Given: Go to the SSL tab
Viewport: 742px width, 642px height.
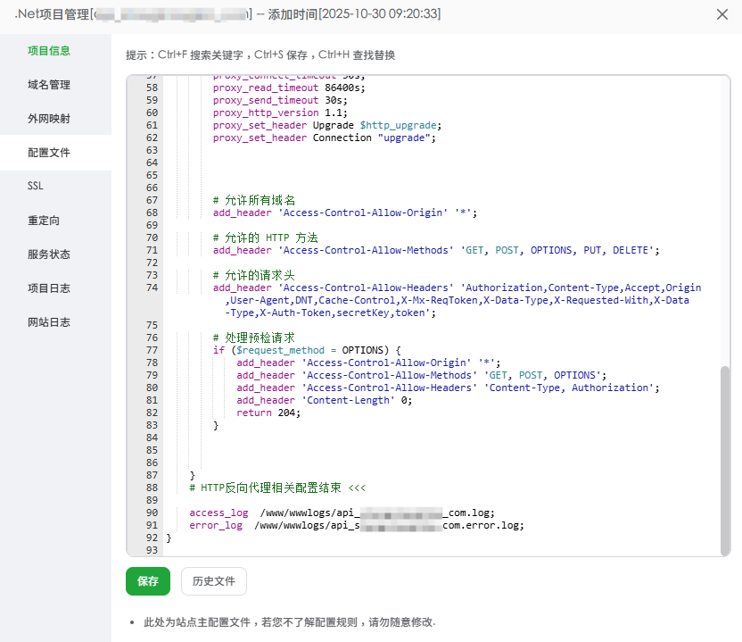Looking at the screenshot, I should coord(36,186).
